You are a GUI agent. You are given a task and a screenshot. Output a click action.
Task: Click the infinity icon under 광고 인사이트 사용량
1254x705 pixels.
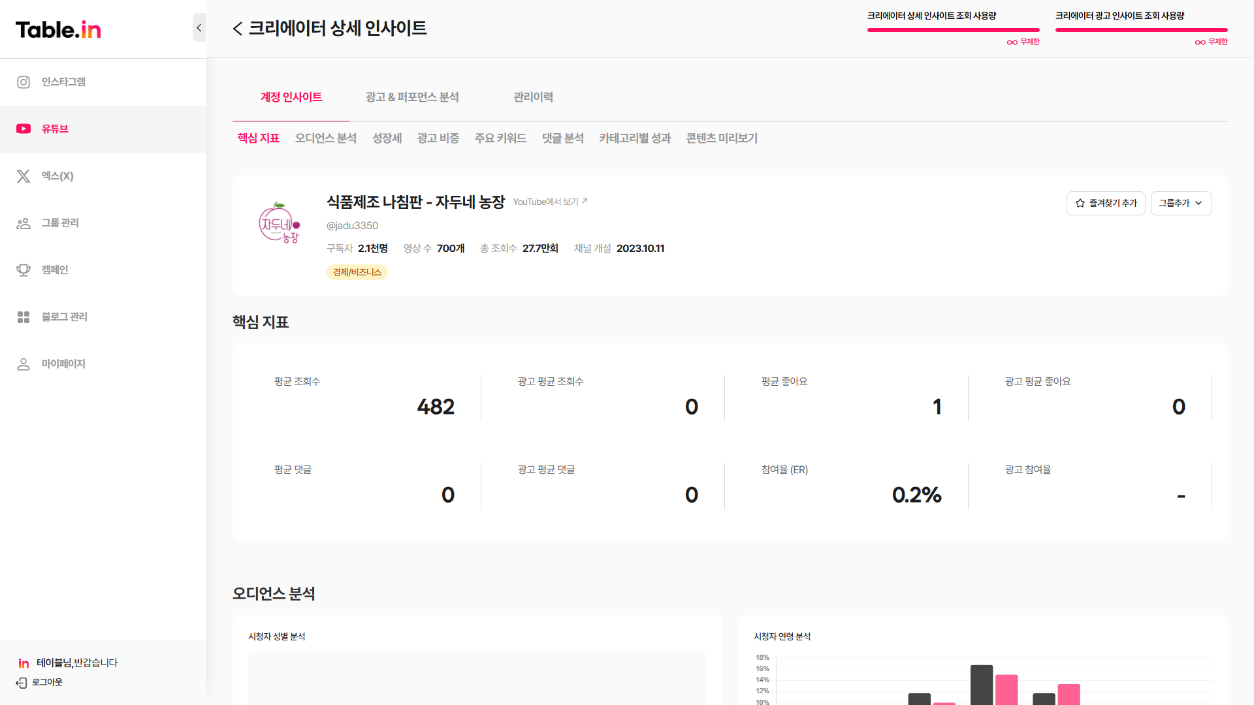(x=1200, y=42)
